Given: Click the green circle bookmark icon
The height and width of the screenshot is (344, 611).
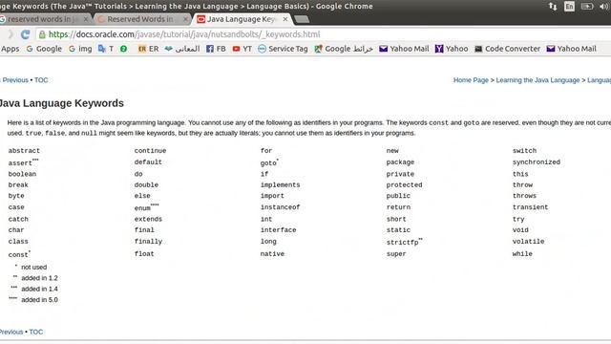Looking at the screenshot, I should click(x=123, y=49).
